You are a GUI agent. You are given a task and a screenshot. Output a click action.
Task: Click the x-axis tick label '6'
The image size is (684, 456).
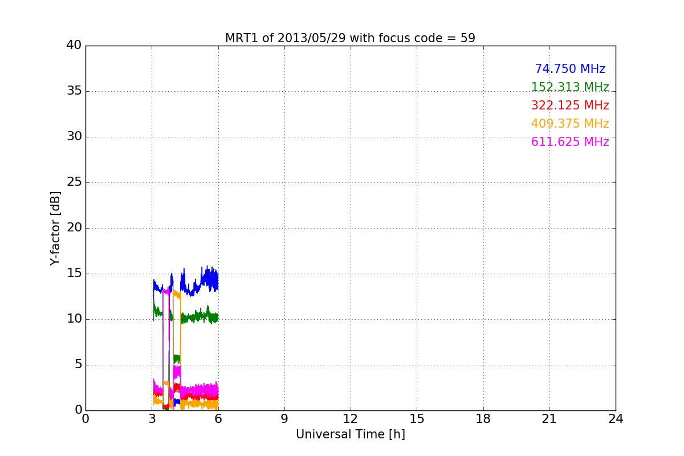pos(218,419)
